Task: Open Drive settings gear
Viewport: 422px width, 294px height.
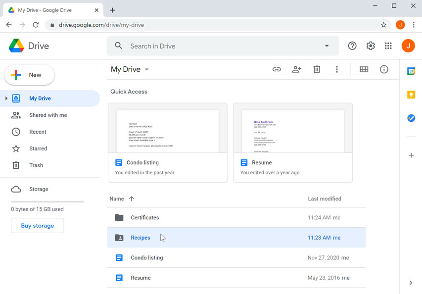Action: click(370, 45)
